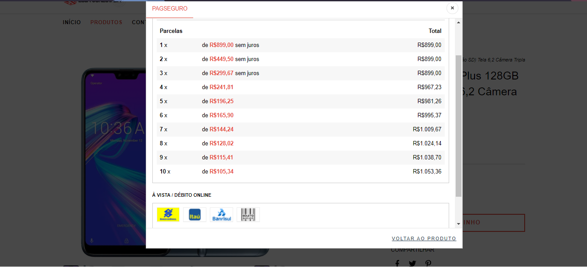Select the 6 x R$165,90 installment row
The image size is (587, 267).
point(301,115)
